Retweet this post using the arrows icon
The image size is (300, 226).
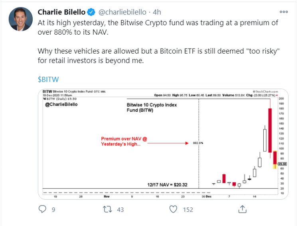click(107, 209)
